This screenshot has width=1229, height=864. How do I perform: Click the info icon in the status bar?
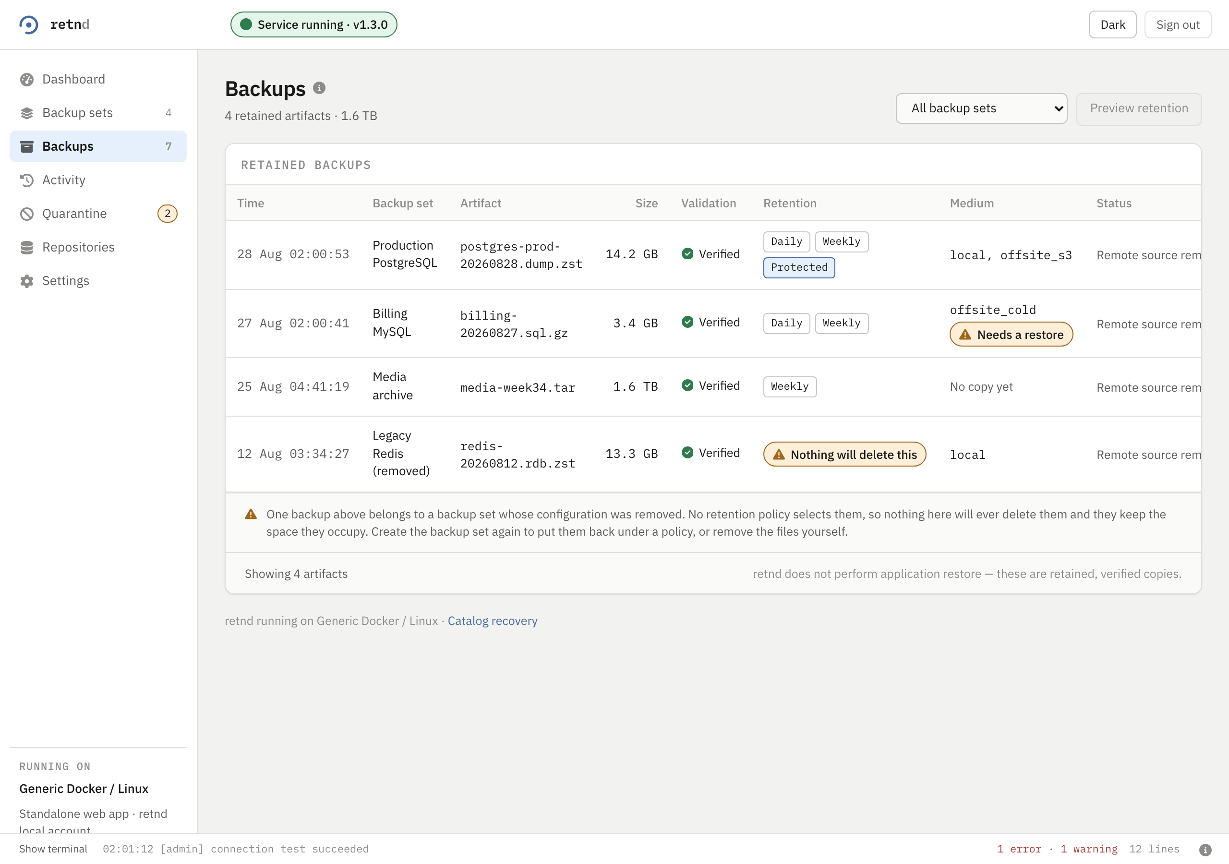[1205, 850]
